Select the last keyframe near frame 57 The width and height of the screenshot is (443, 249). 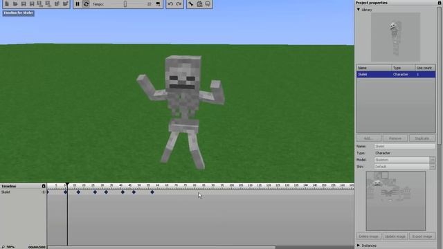152,192
